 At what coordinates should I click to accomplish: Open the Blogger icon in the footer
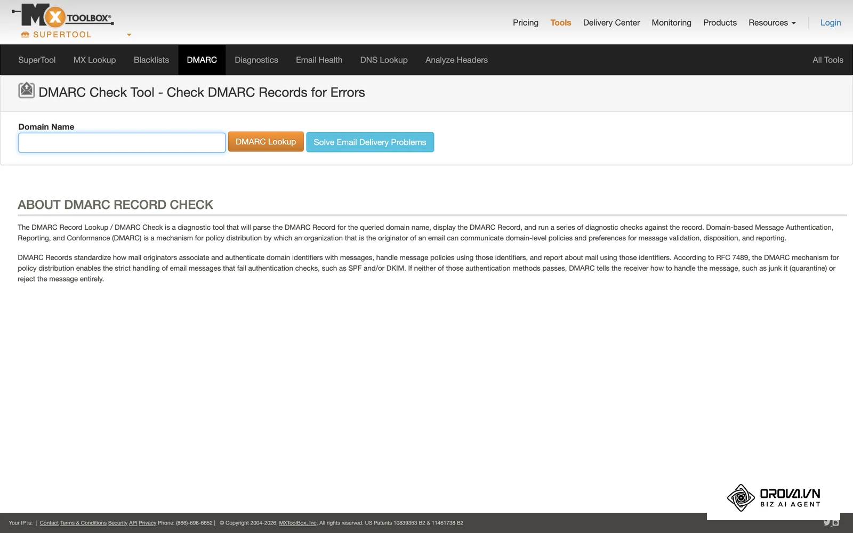coord(835,522)
